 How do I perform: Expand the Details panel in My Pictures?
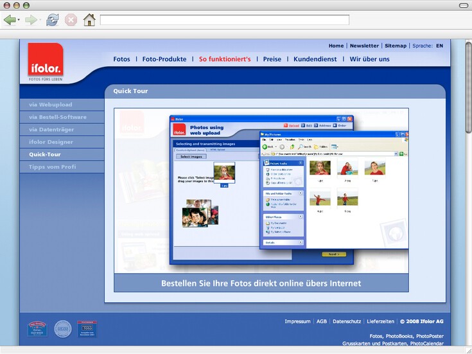[301, 242]
